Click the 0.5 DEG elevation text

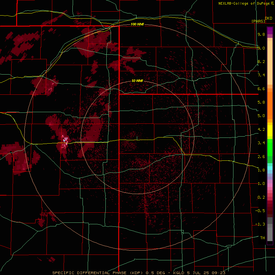tap(156, 273)
